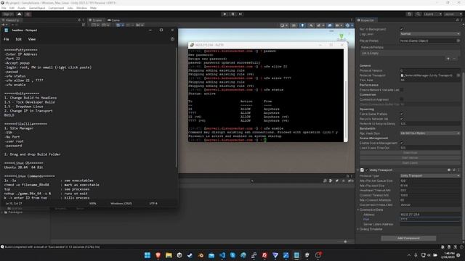Toggle the Recycle Network Ids checkbox
Screen dimensions: 465x261
402,119
